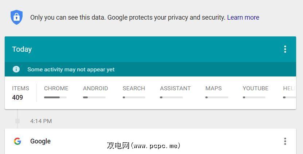The height and width of the screenshot is (154, 303).
Task: Click the blue privacy shield icon
Action: 16,17
